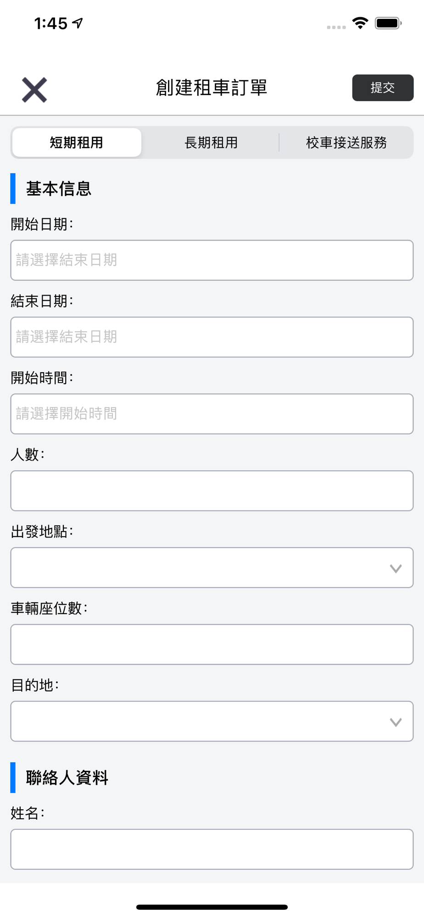Image resolution: width=424 pixels, height=918 pixels.
Task: Expand the 出發地點 dropdown chevron
Action: [396, 568]
